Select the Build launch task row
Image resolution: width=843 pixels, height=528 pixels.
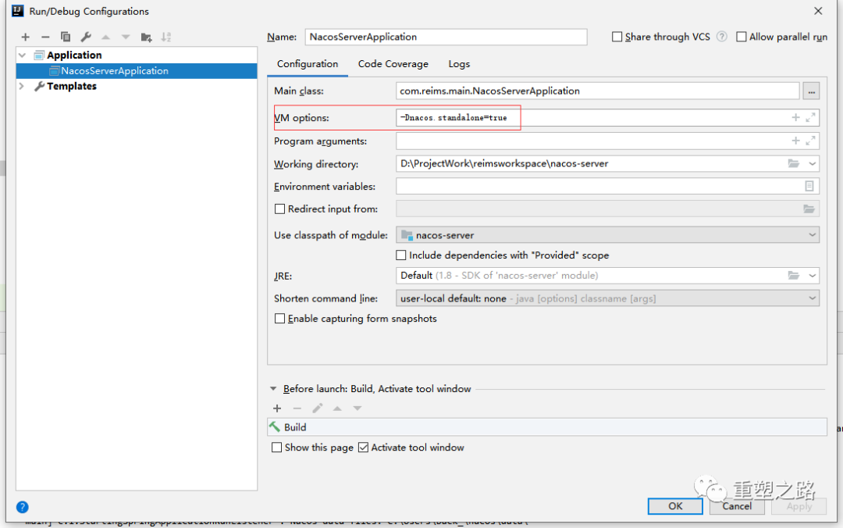click(x=547, y=426)
